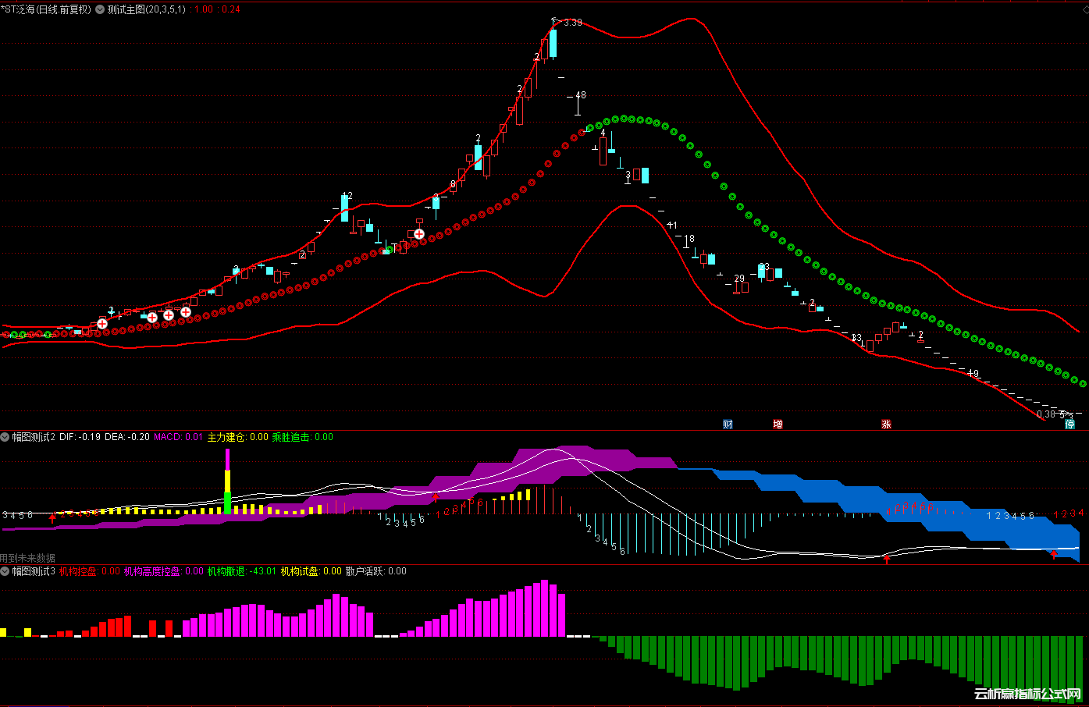Click the 停 info marker icon
1089x707 pixels.
[1069, 424]
